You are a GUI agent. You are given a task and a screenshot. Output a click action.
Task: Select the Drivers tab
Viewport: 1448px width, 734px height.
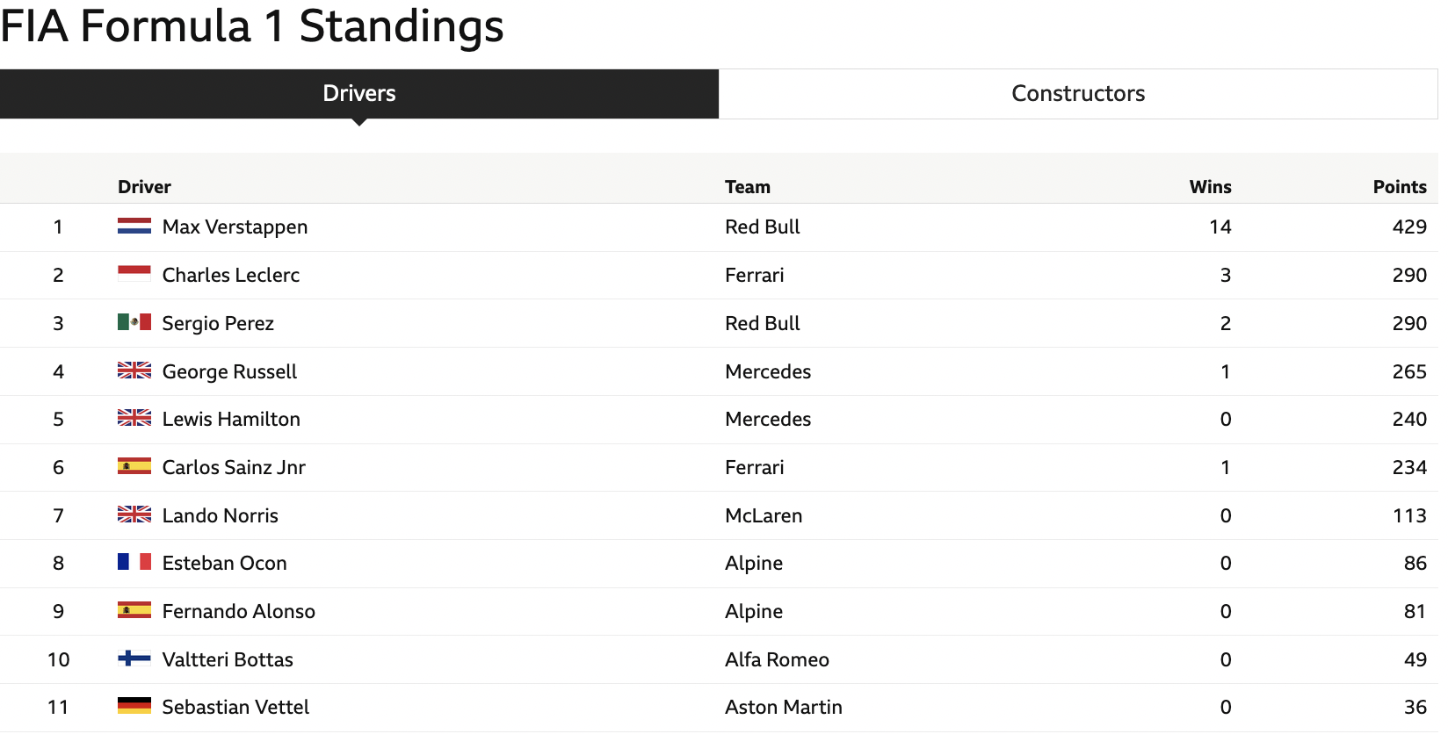359,94
